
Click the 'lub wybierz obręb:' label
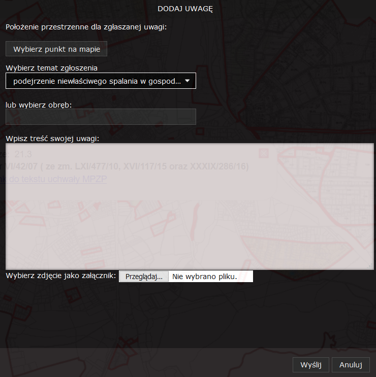tap(39, 105)
